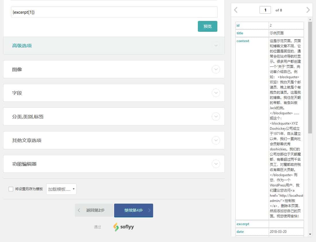The width and height of the screenshot is (316, 242).
Task: Open the 分类,类别,标签 section
Action: coord(216,117)
